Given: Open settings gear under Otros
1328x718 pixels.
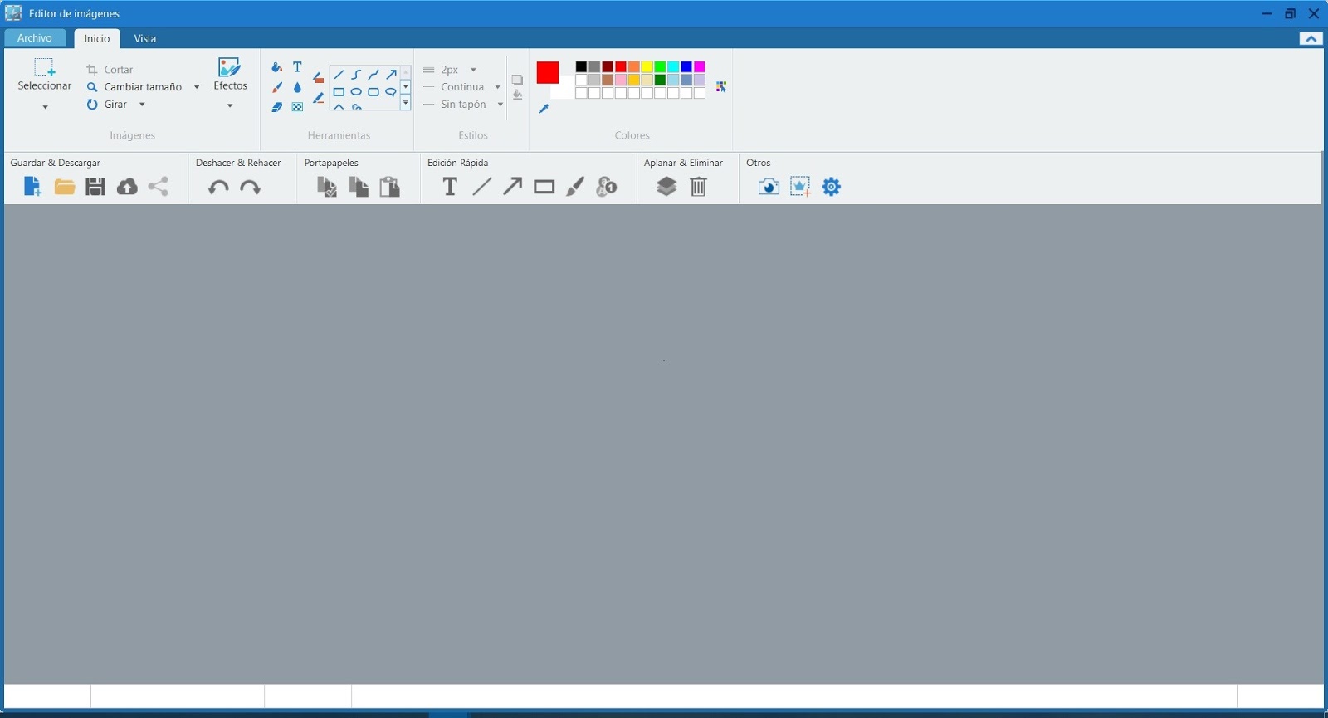Looking at the screenshot, I should pos(832,187).
